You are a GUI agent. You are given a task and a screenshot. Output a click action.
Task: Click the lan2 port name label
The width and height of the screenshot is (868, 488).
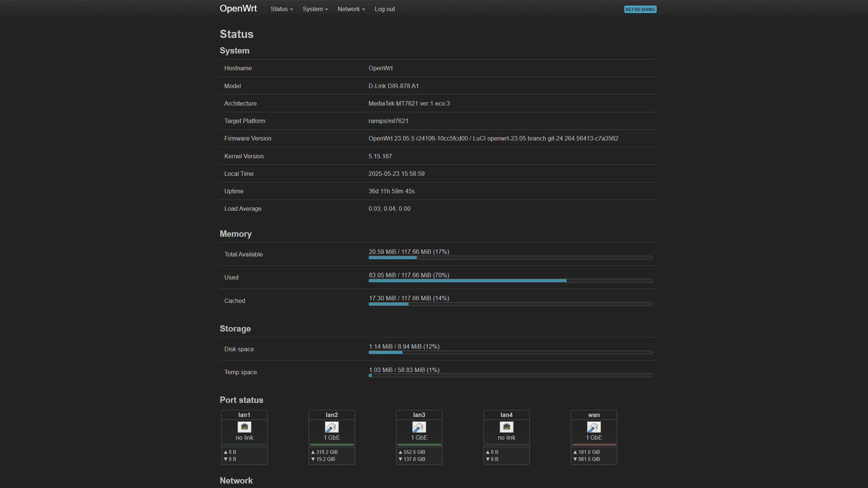[331, 415]
